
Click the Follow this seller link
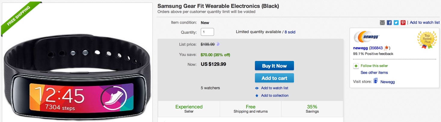pyautogui.click(x=374, y=66)
